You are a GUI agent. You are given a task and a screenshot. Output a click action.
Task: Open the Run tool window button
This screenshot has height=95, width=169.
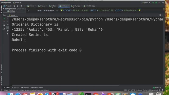[7, 88]
